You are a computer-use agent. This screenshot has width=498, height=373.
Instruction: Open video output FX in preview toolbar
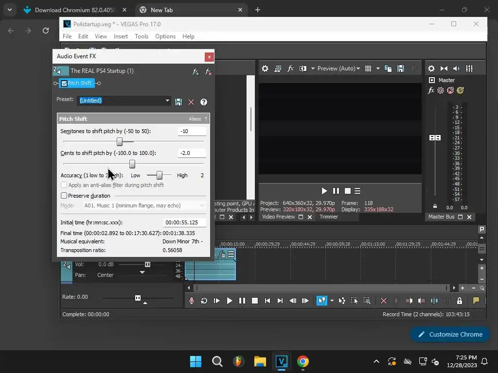point(290,68)
